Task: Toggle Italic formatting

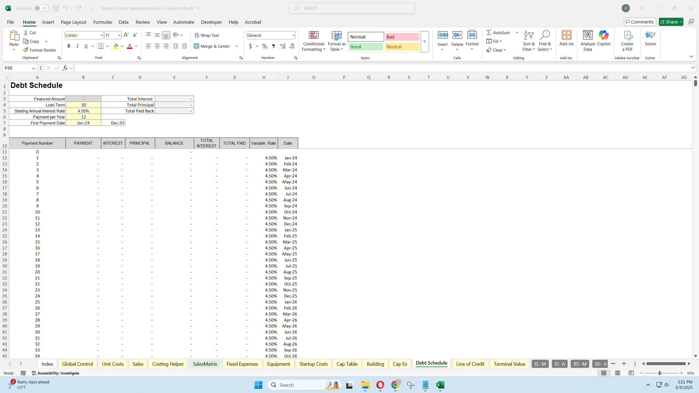Action: point(77,46)
